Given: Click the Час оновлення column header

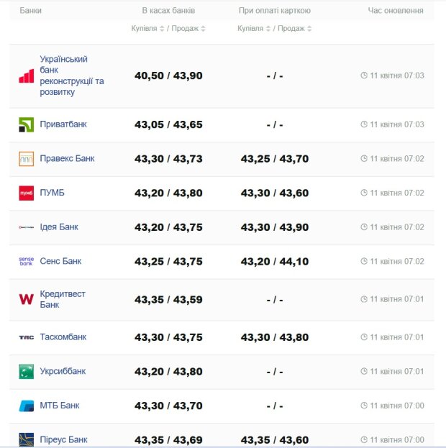Looking at the screenshot, I should (395, 11).
